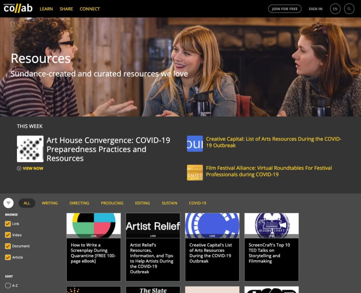This screenshot has height=293, width=361.
Task: Click the Join For Free button
Action: [x=284, y=9]
